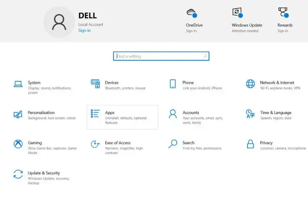Click the Network & Internet globe icon

[x=250, y=84]
